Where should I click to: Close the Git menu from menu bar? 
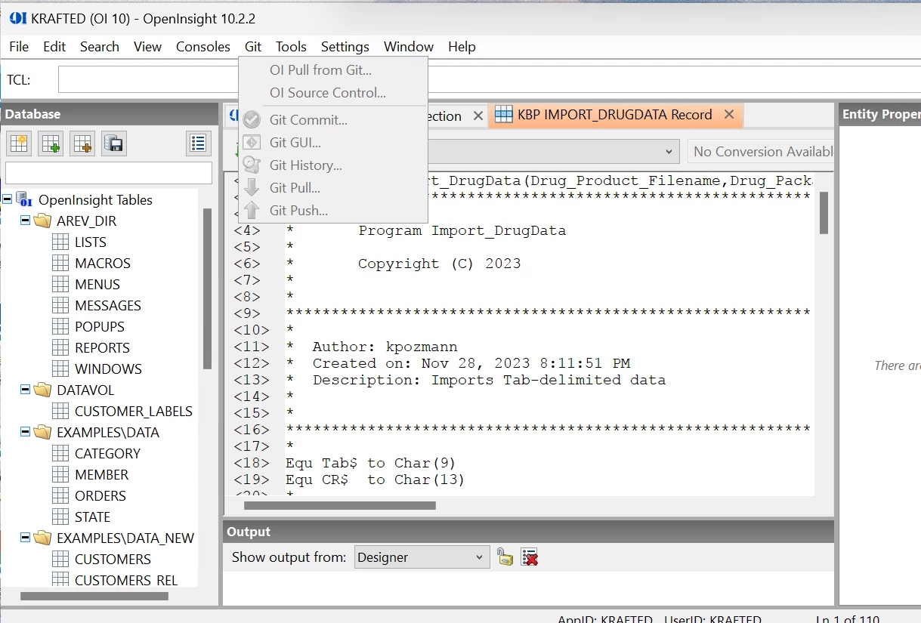pyautogui.click(x=253, y=47)
